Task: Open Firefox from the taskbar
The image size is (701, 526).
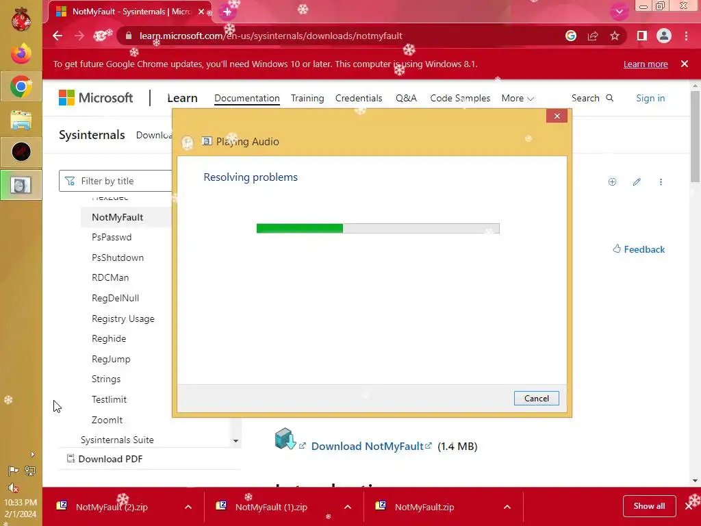Action: pos(21,53)
